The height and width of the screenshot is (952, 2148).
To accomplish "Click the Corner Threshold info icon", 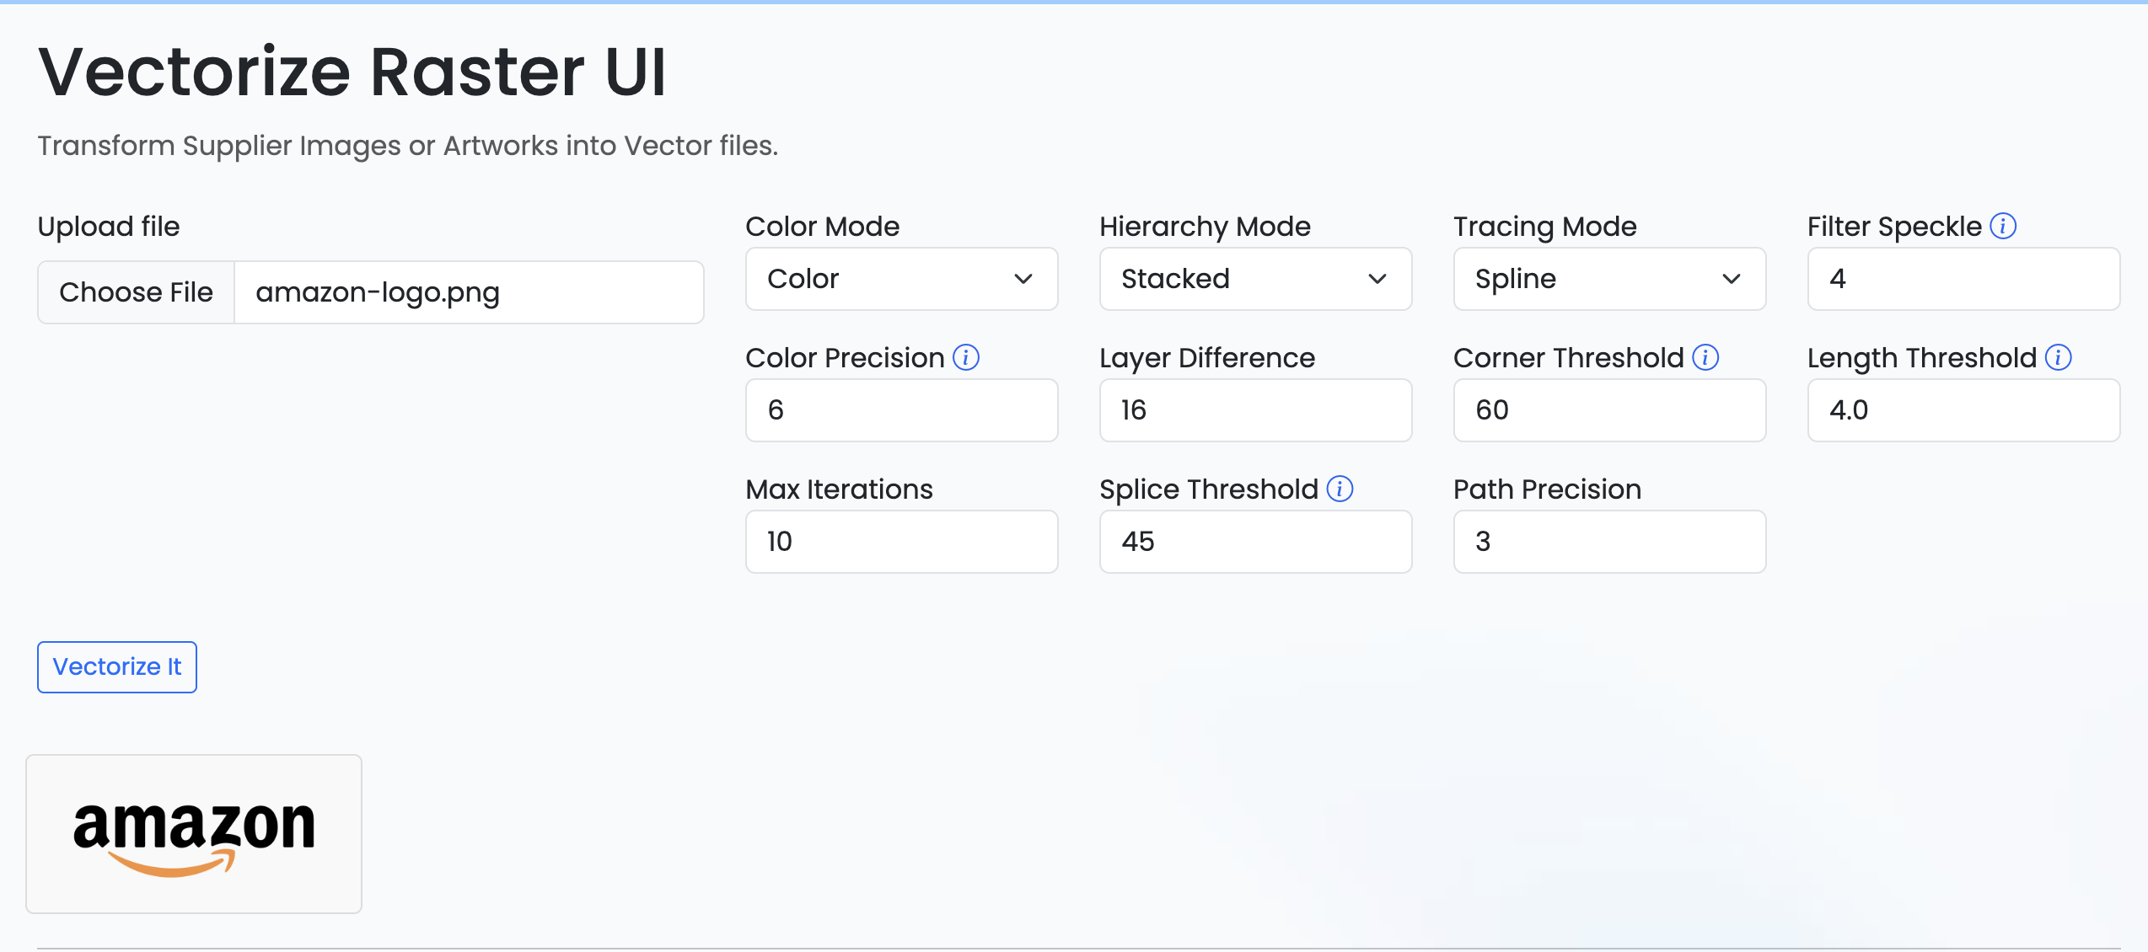I will tap(1705, 357).
